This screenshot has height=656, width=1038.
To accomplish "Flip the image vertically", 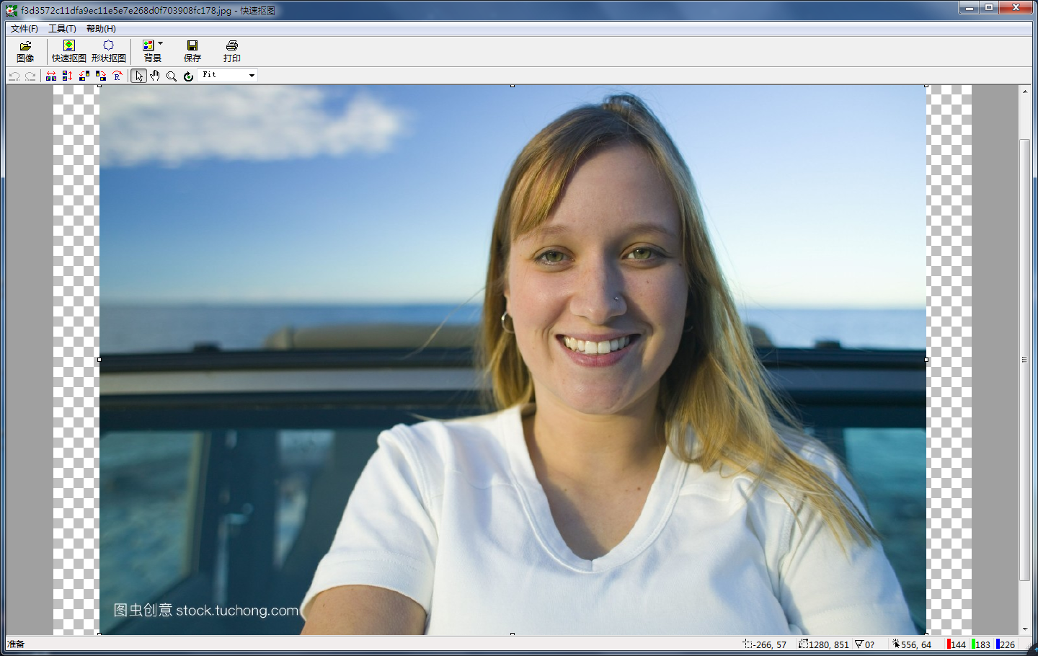I will (x=68, y=76).
